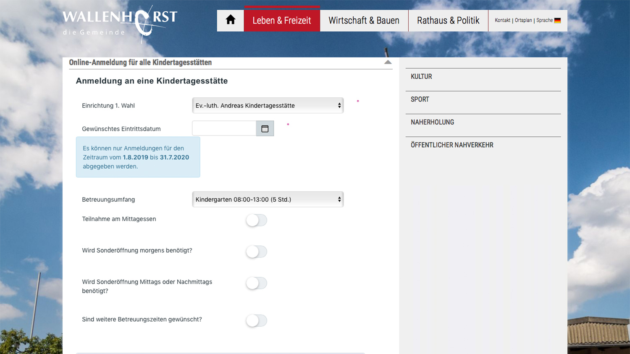Viewport: 630px width, 354px height.
Task: Click Wird Sonderöffnung morgens benötigt label
Action: 137,250
